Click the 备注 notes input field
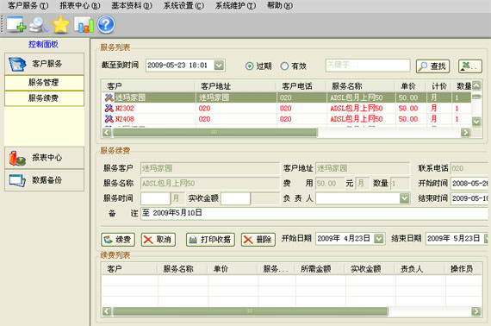 pyautogui.click(x=315, y=214)
